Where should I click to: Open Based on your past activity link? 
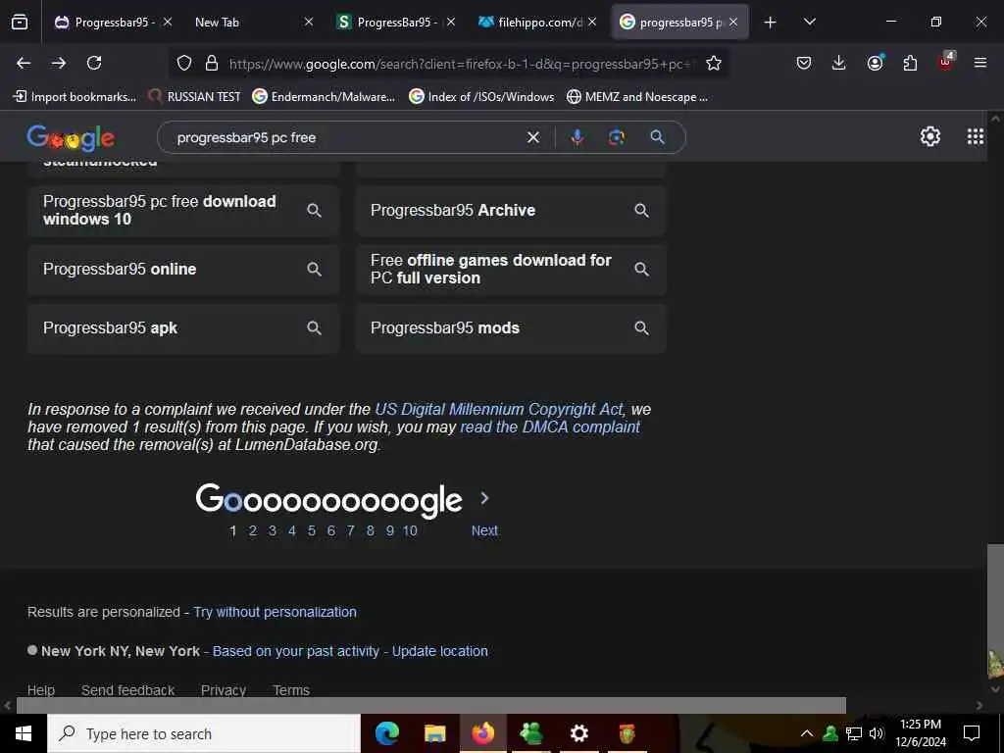[296, 651]
